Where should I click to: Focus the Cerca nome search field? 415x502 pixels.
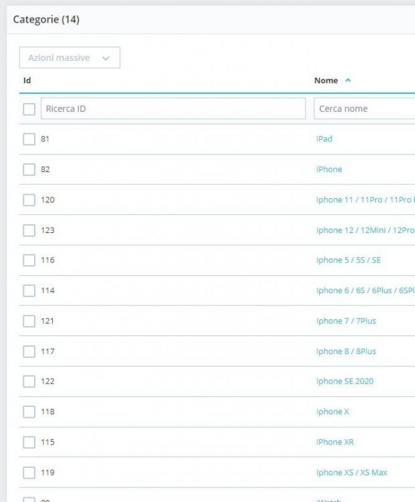point(364,109)
